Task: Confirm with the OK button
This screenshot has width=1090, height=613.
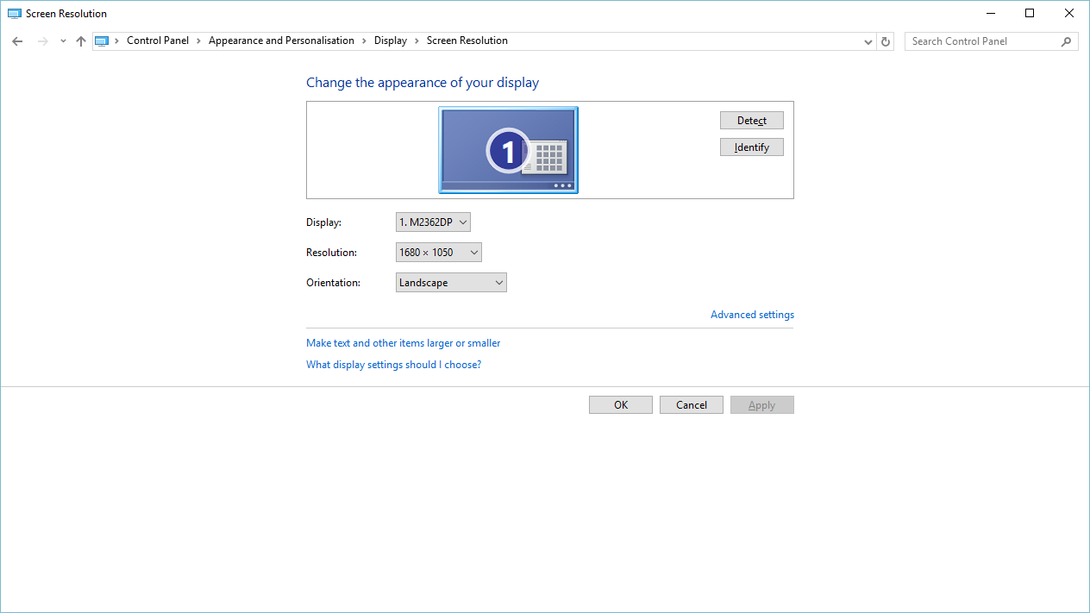Action: pos(621,405)
